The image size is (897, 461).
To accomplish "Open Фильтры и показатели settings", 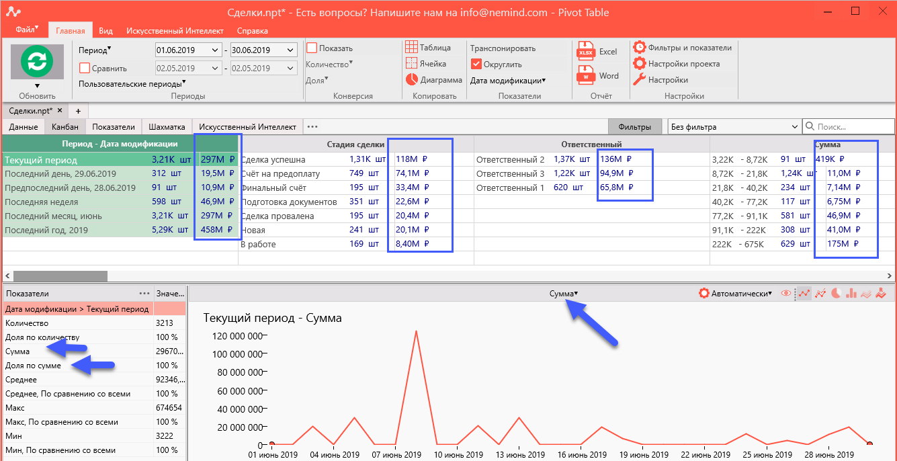I will pos(639,48).
